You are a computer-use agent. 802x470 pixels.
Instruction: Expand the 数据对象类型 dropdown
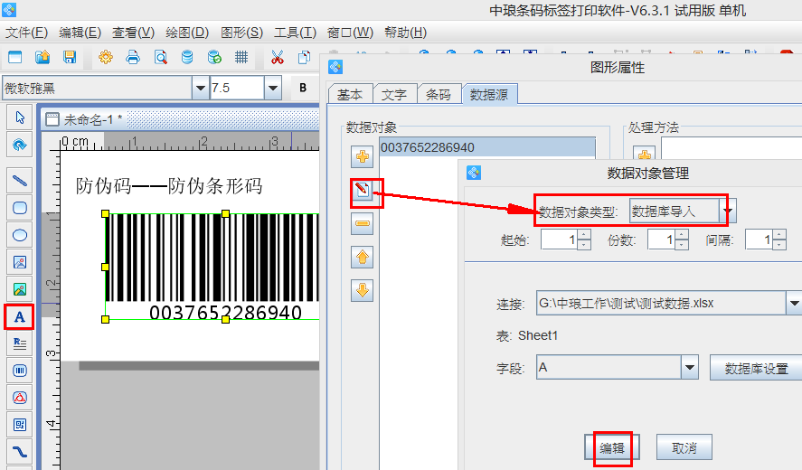tap(729, 211)
